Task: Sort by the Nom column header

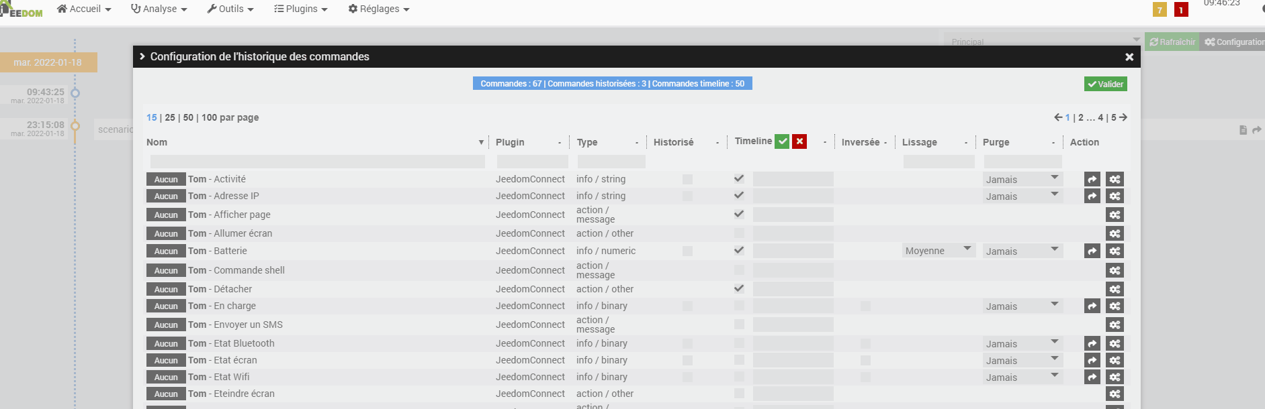Action: point(157,142)
